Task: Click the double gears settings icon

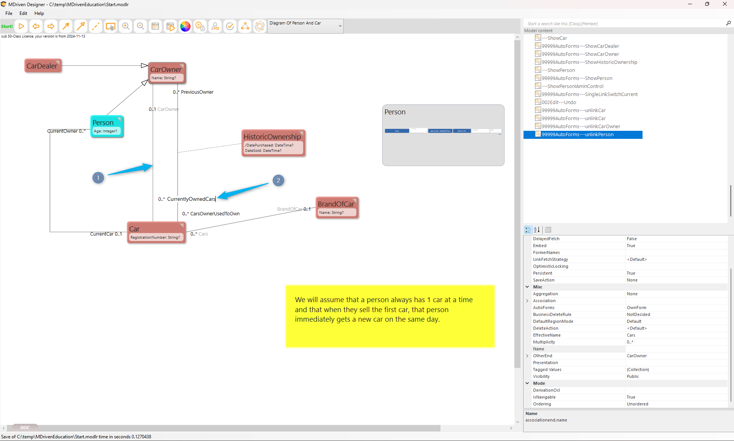Action: (x=200, y=26)
